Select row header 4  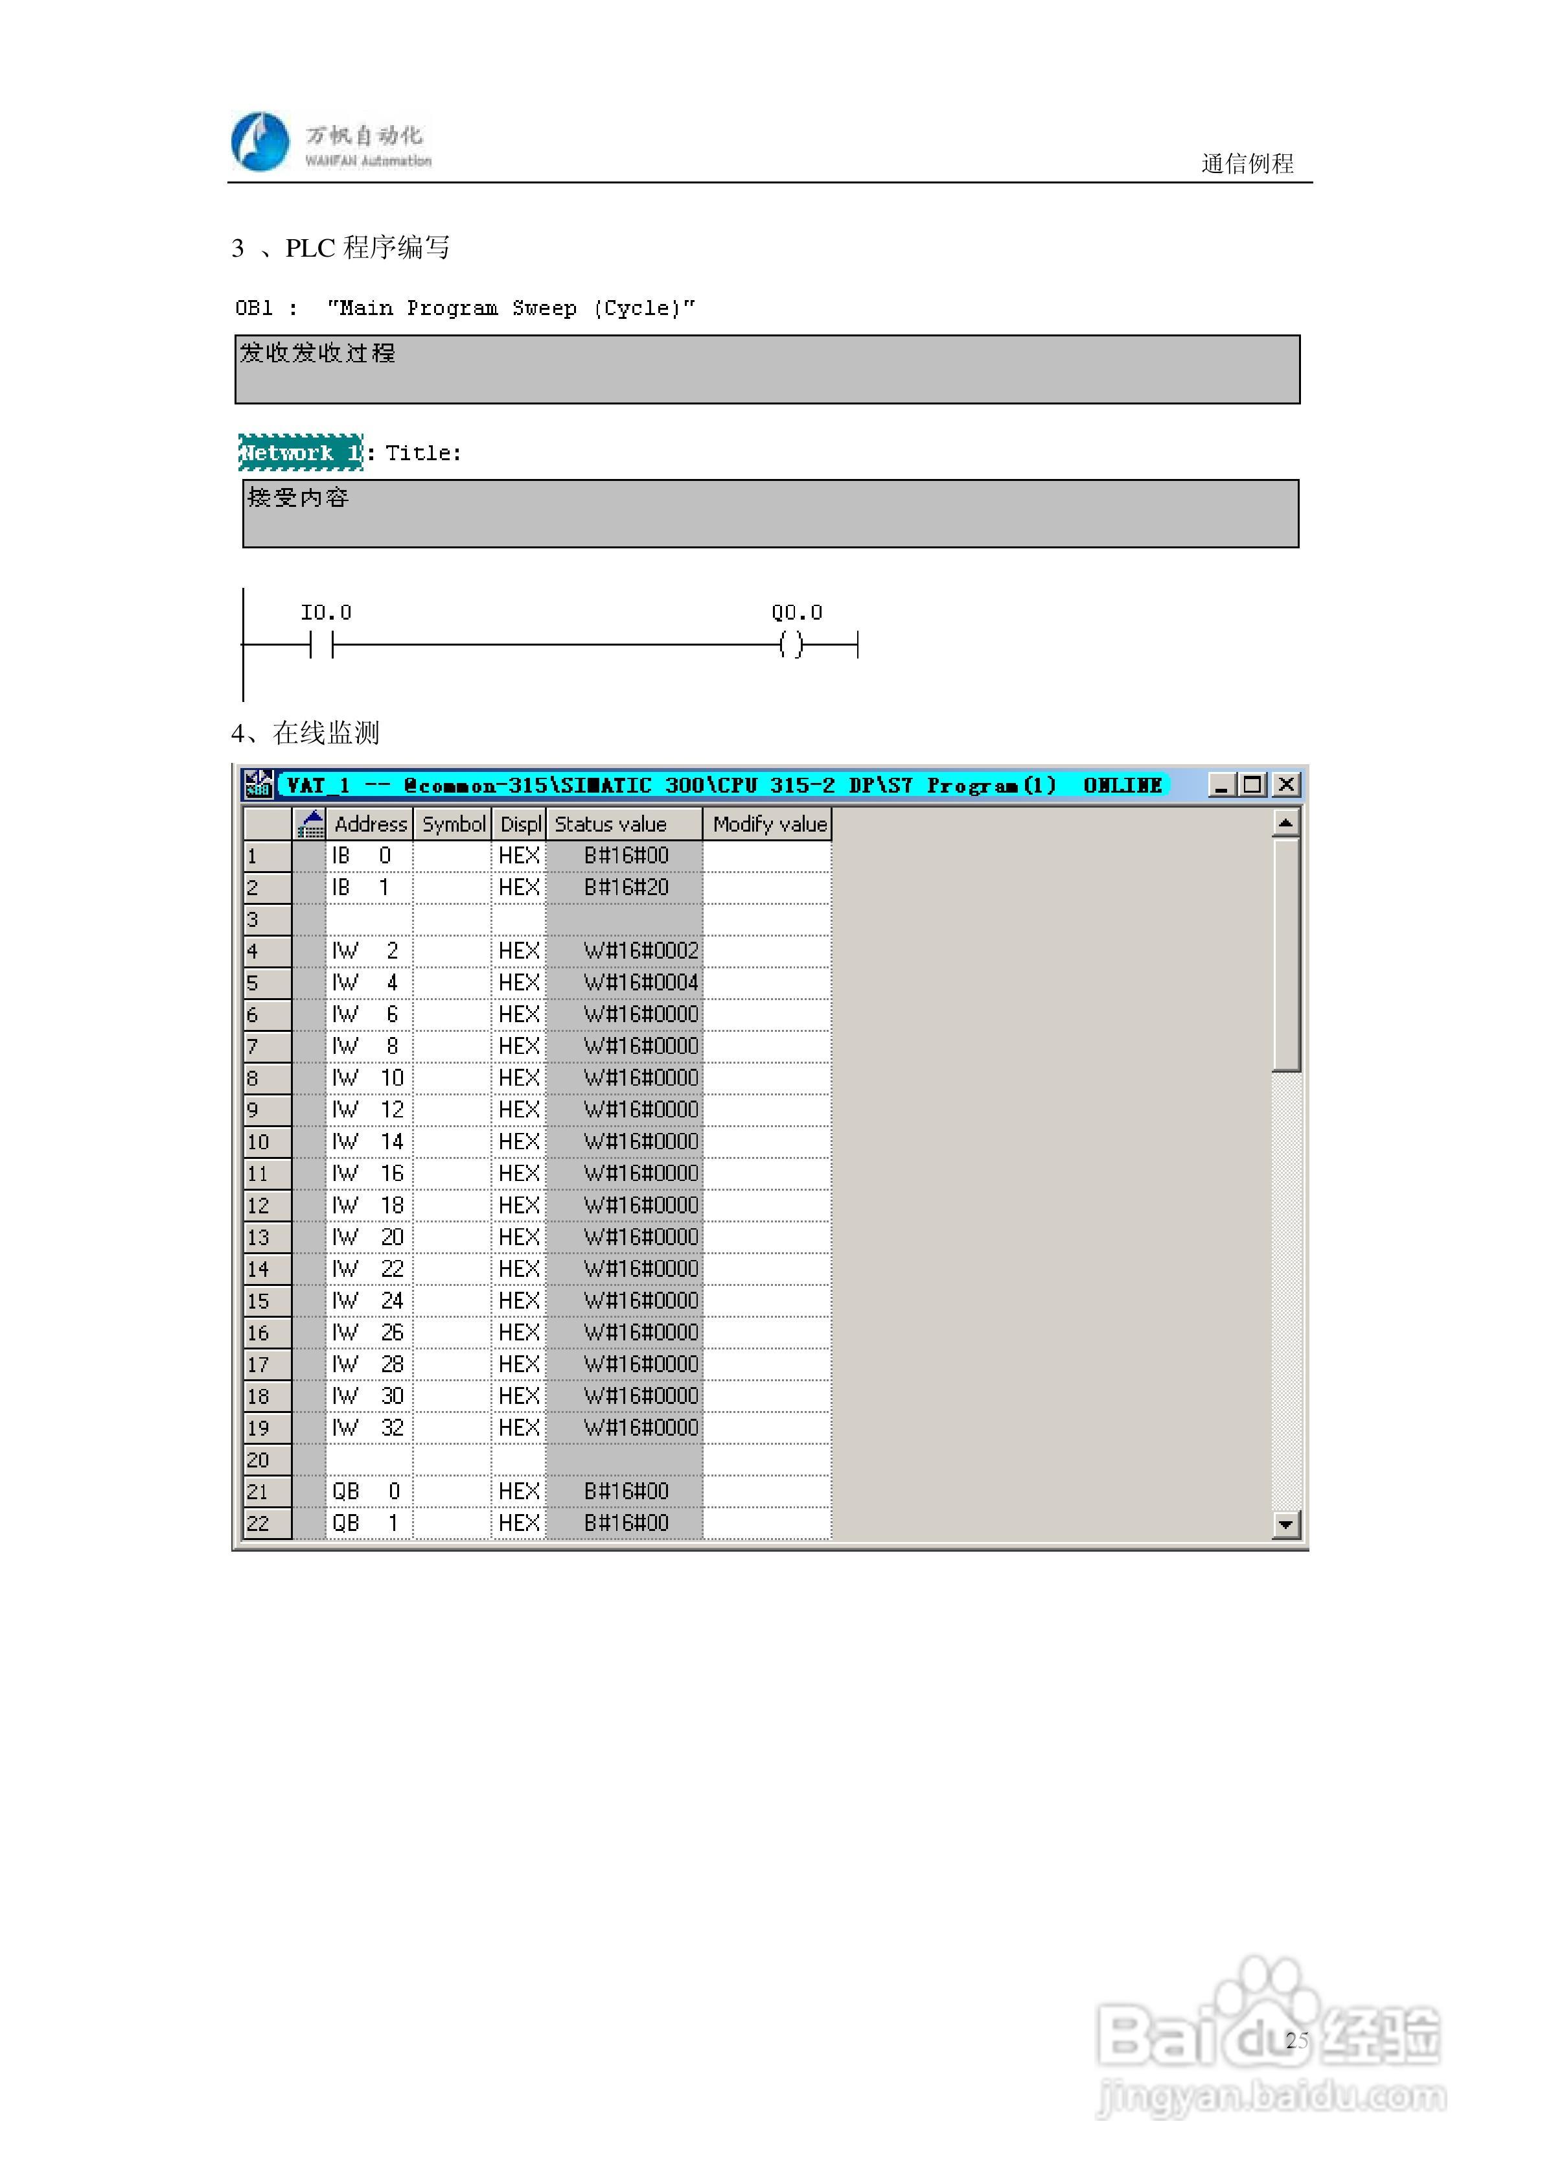pyautogui.click(x=267, y=951)
